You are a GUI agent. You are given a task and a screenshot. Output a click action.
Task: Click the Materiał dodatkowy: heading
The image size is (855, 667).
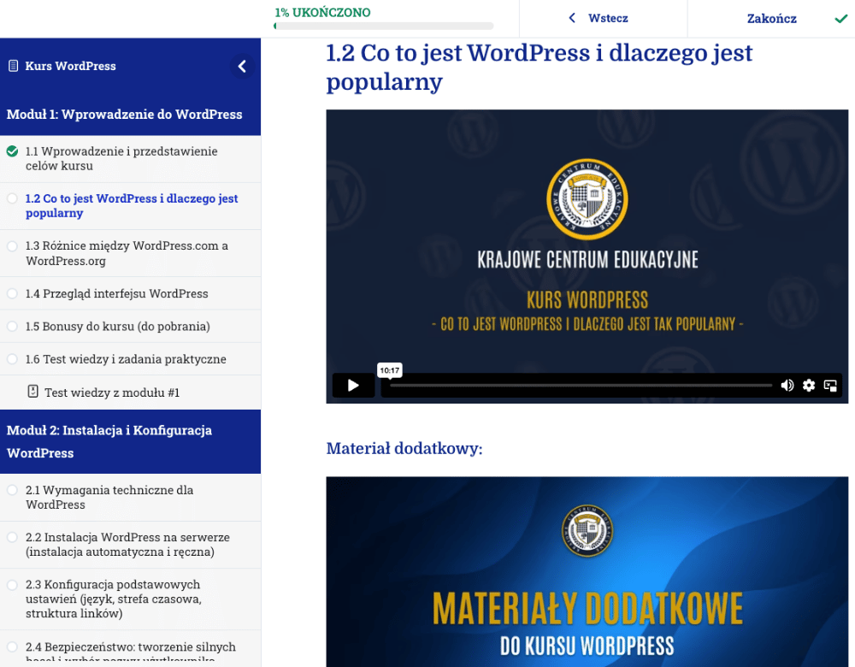pyautogui.click(x=404, y=448)
